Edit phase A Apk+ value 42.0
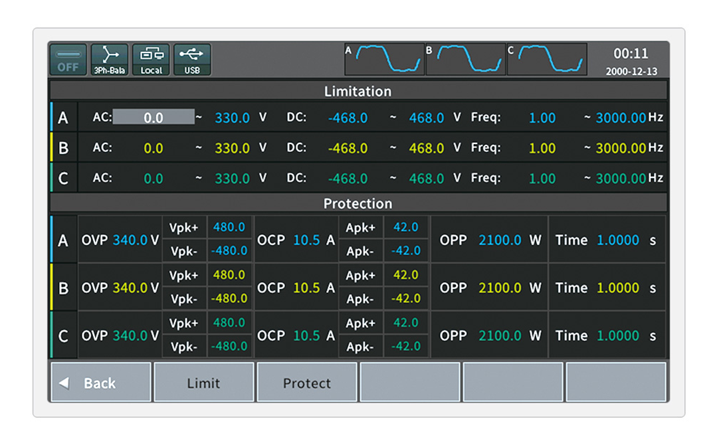The image size is (713, 443). click(x=405, y=227)
